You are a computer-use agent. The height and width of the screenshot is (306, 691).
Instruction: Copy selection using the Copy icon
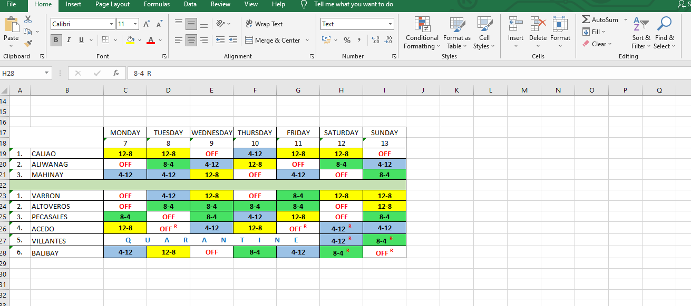tap(28, 32)
